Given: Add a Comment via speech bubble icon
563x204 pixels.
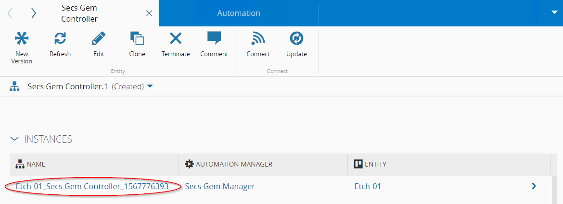Looking at the screenshot, I should coord(214,39).
